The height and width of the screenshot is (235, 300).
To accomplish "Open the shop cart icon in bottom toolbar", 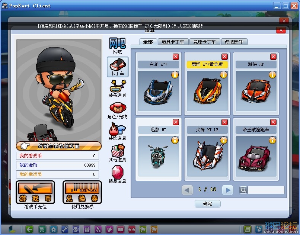I will (42, 229).
